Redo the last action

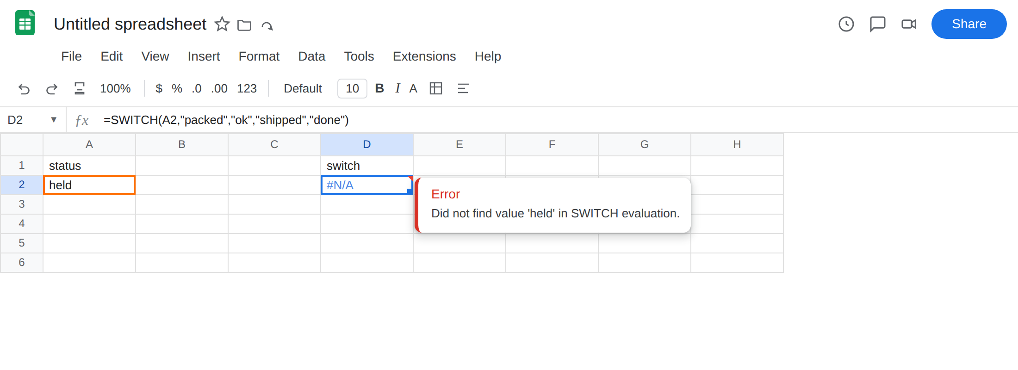coord(52,89)
